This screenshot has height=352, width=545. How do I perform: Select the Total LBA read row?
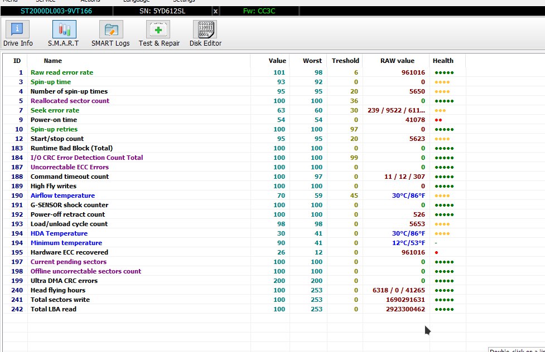(x=234, y=309)
